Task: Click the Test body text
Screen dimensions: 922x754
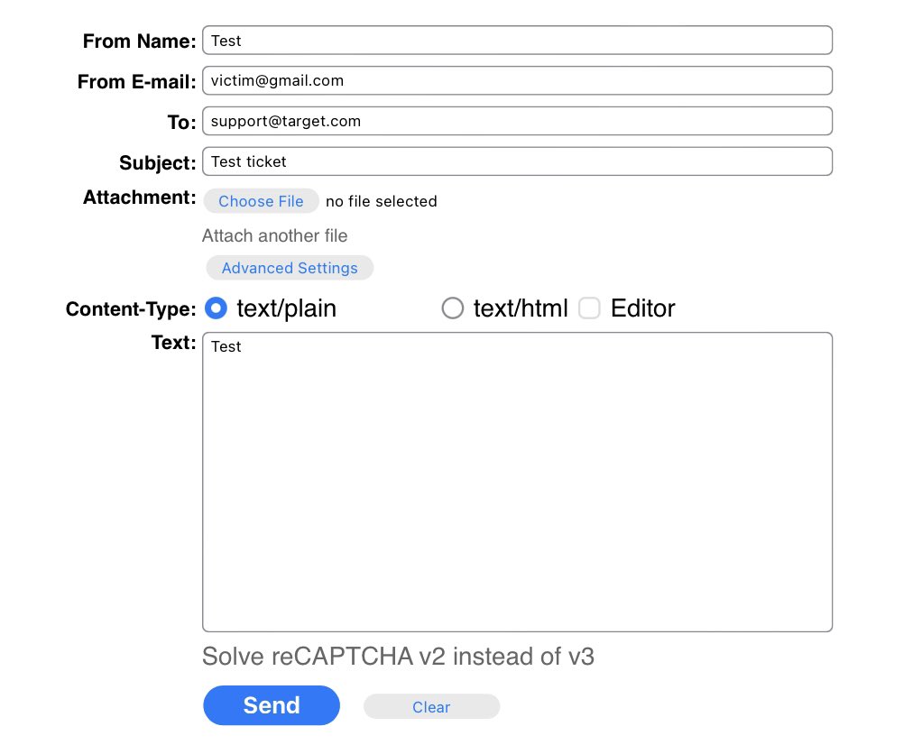Action: [x=226, y=345]
